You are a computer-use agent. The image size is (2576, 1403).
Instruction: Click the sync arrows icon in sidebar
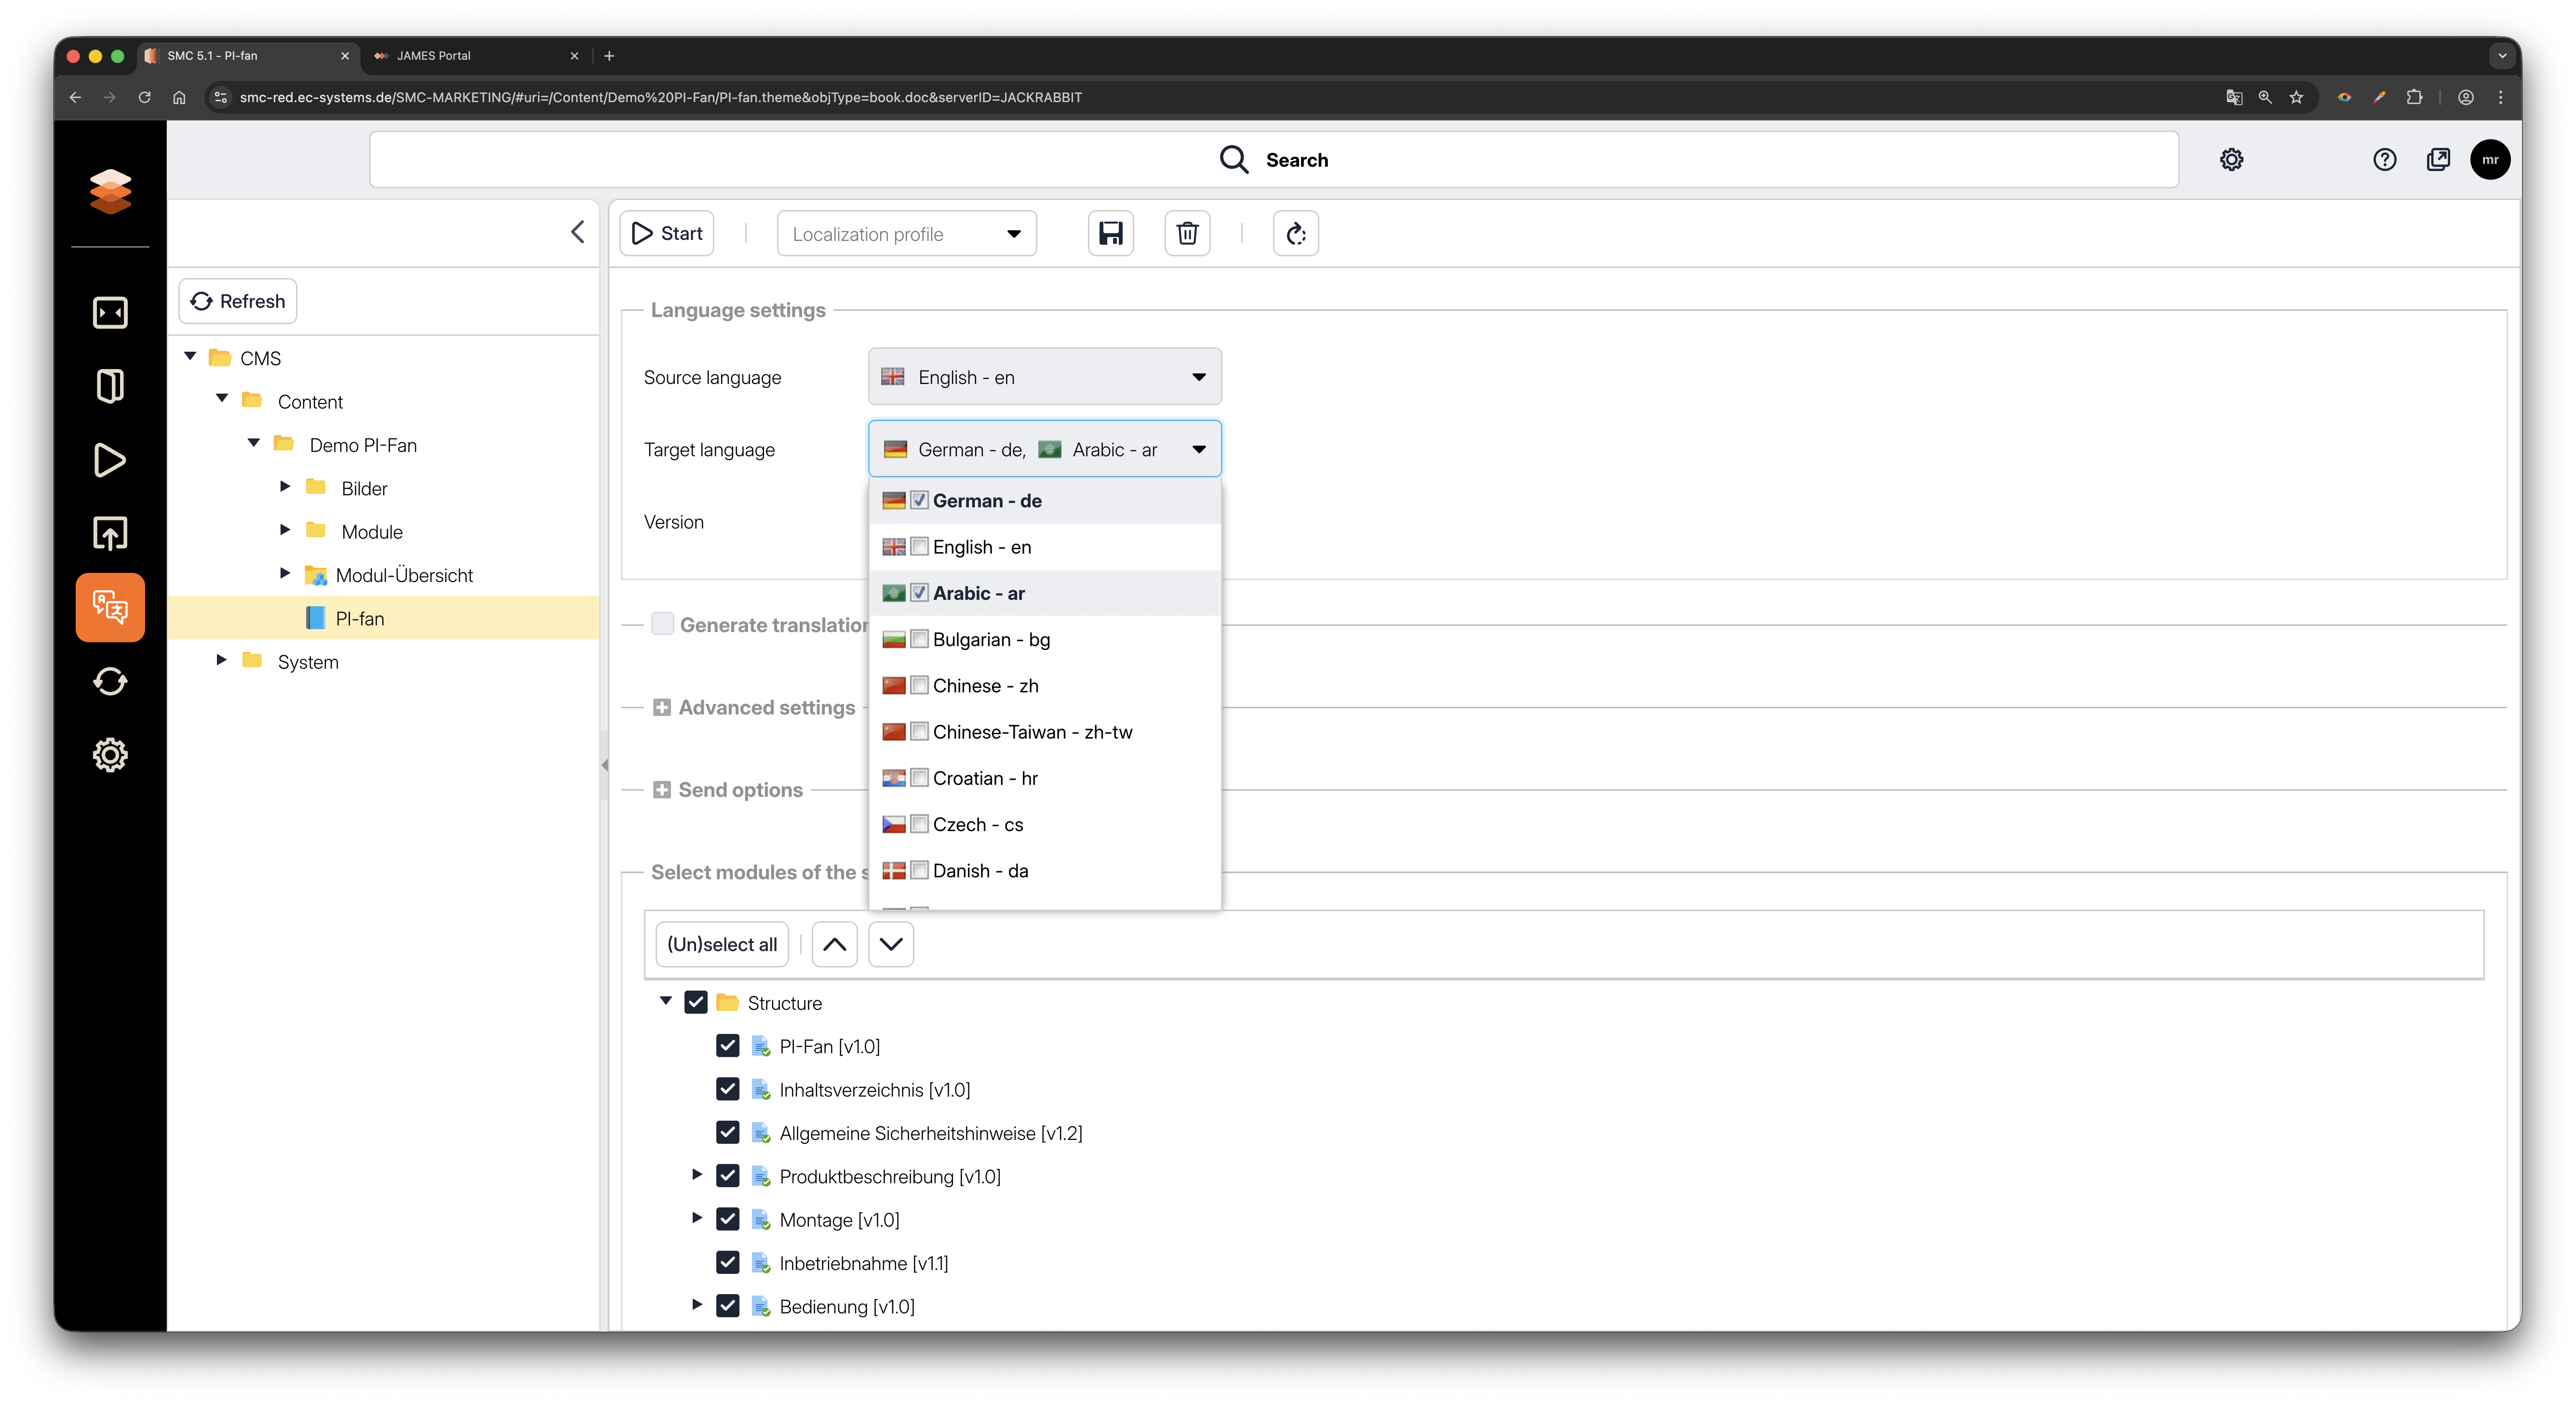click(x=110, y=682)
